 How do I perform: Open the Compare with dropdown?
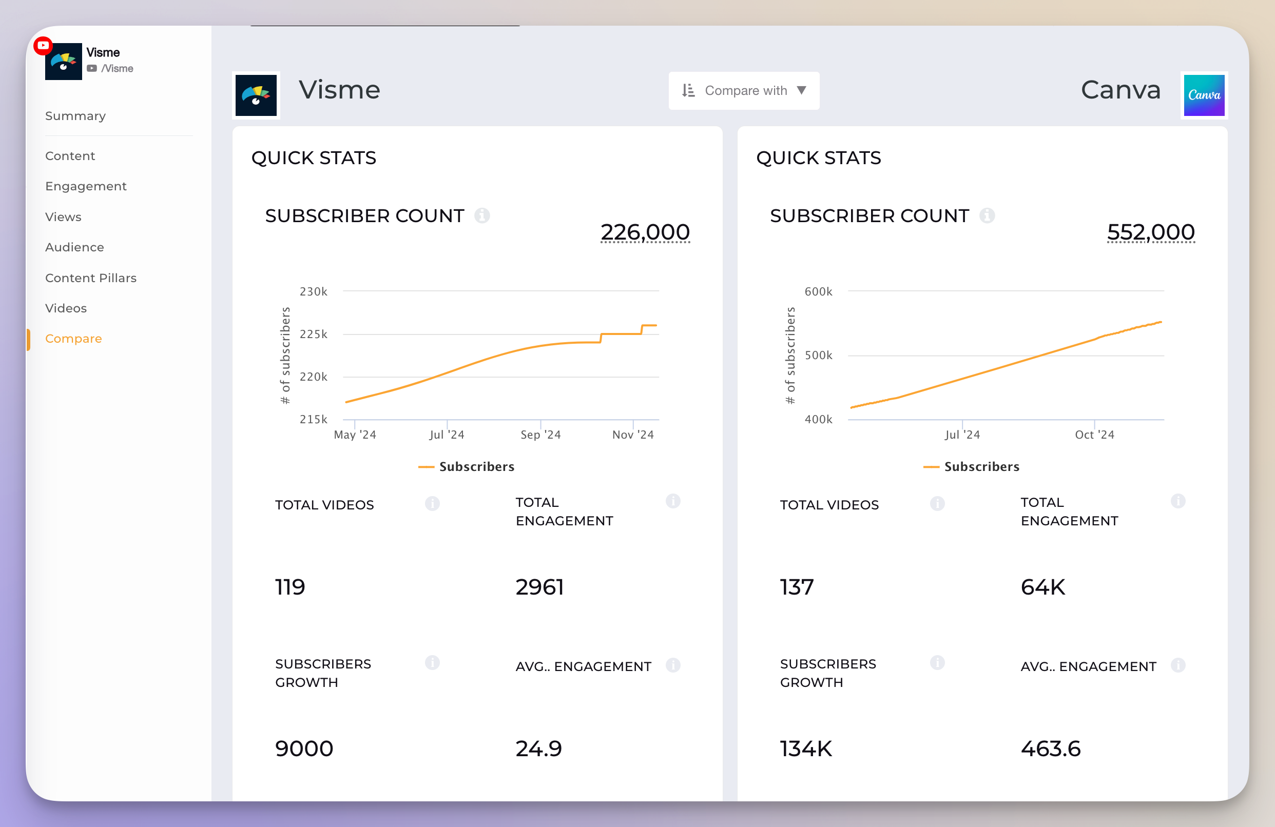pyautogui.click(x=744, y=90)
